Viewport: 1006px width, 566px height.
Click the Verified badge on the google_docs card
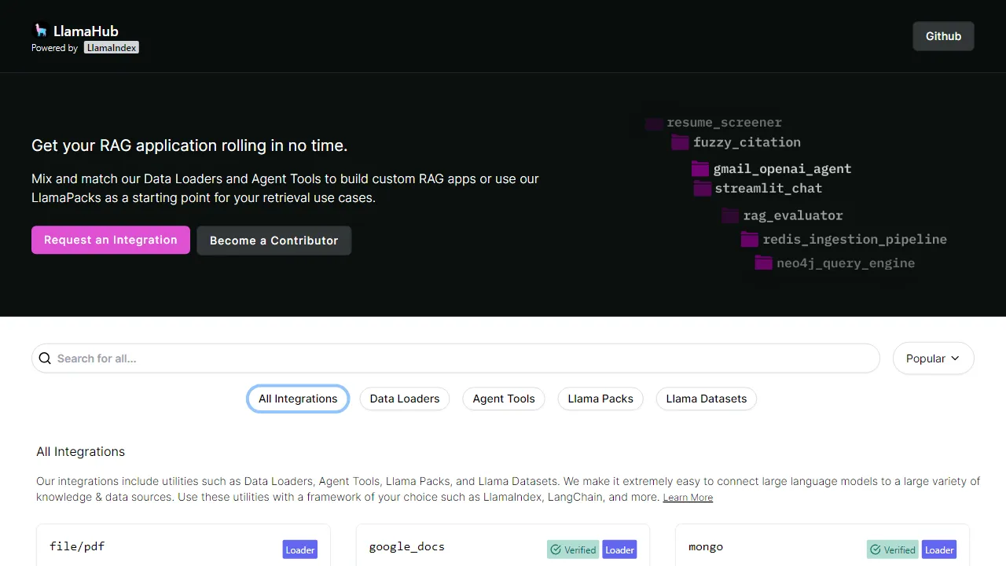tap(573, 549)
